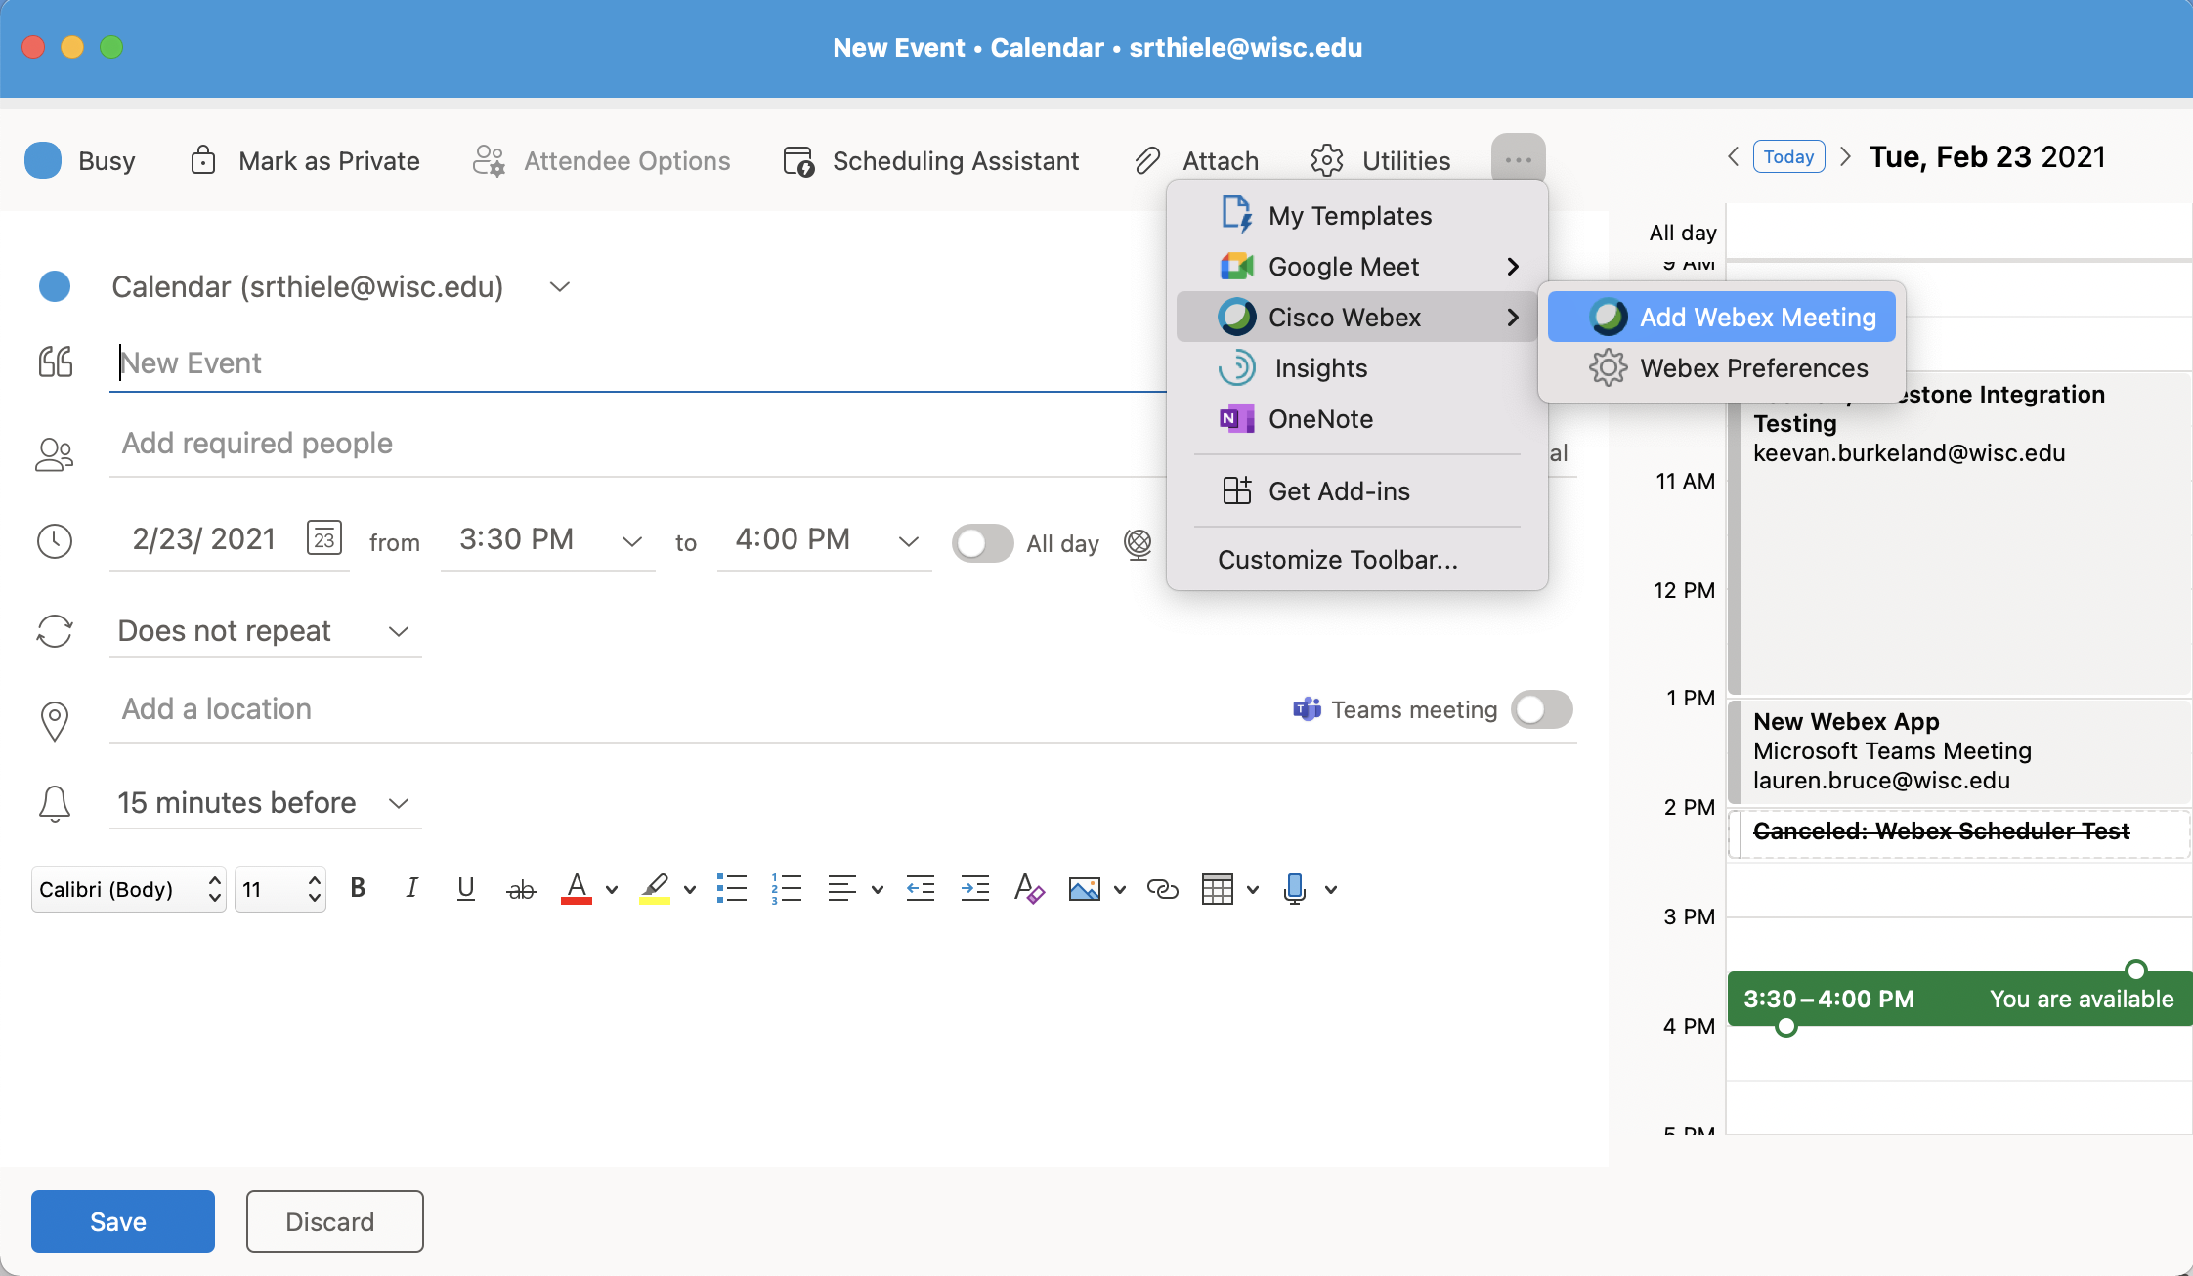The width and height of the screenshot is (2193, 1276).
Task: Open the Google Meet submenu
Action: click(1356, 267)
